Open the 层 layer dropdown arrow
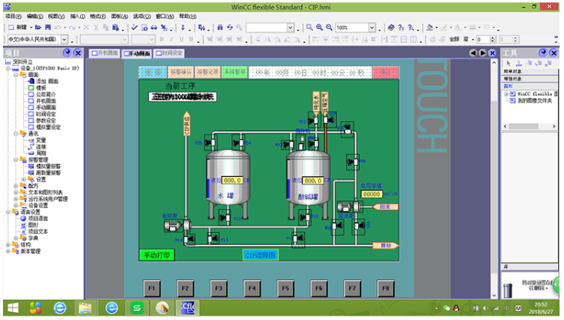This screenshot has height=320, width=564. [x=473, y=39]
